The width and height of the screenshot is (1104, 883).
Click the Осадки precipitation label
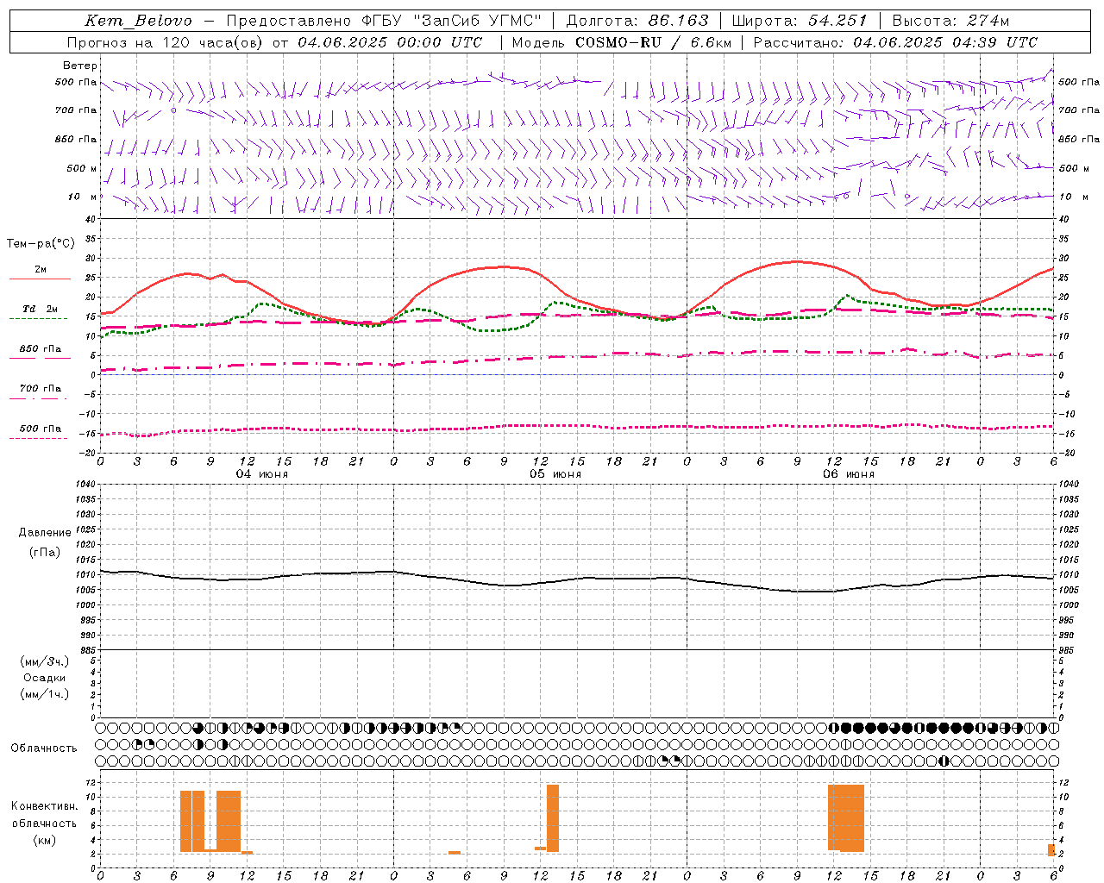coord(45,678)
